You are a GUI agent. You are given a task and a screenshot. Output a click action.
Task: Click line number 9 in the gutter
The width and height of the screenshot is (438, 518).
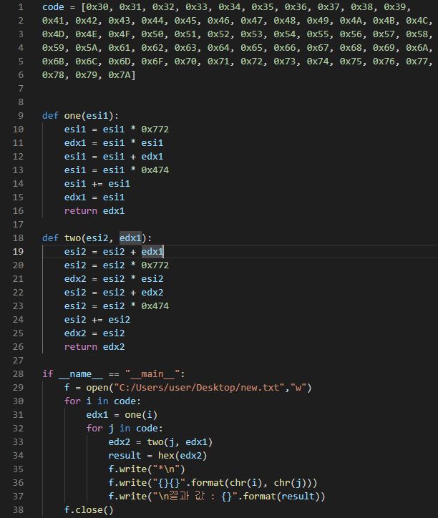pyautogui.click(x=21, y=116)
